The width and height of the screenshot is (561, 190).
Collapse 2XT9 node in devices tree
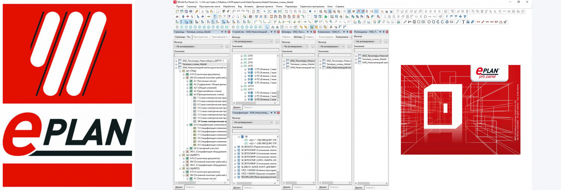[242, 66]
